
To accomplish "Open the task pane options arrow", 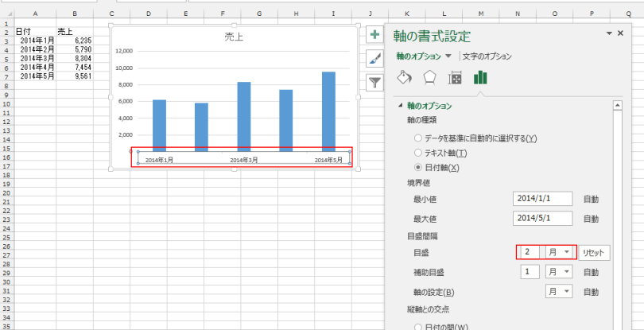I will click(x=609, y=33).
